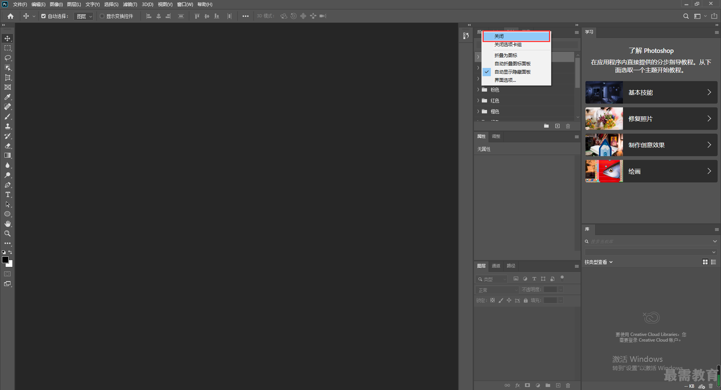This screenshot has height=390, width=721.
Task: Select the Dodge tool
Action: pos(8,175)
